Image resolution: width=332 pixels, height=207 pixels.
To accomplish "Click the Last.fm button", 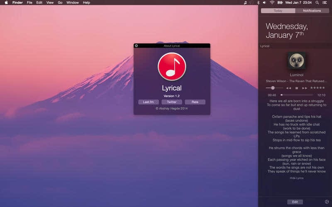I will [149, 102].
